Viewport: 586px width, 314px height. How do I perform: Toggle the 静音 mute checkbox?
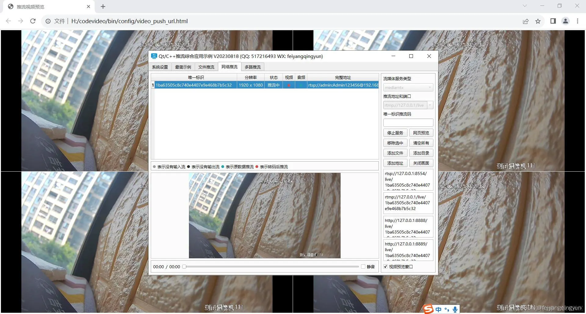coord(363,266)
